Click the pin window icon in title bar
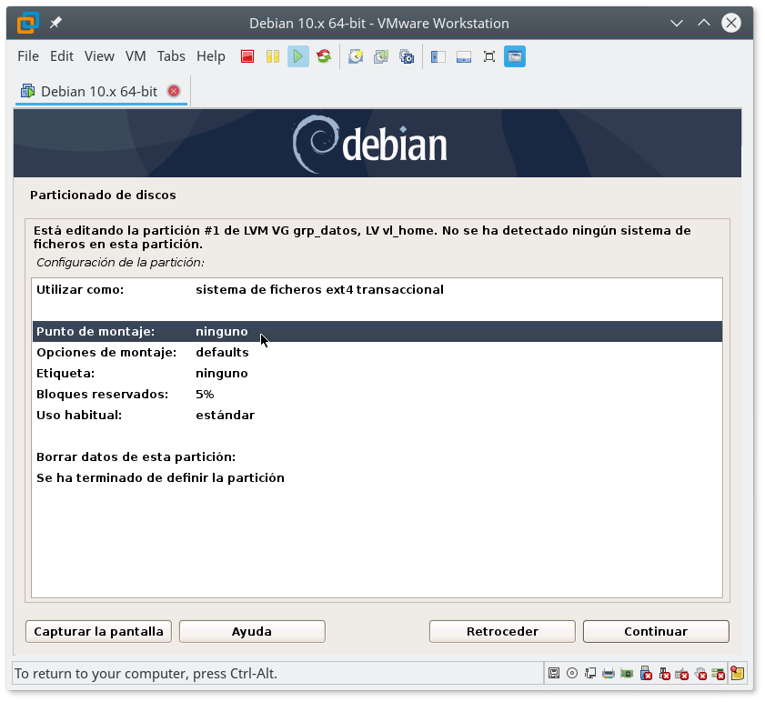 (x=55, y=23)
